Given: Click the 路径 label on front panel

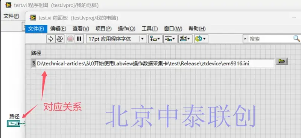Looking at the screenshot, I should coord(36,53).
